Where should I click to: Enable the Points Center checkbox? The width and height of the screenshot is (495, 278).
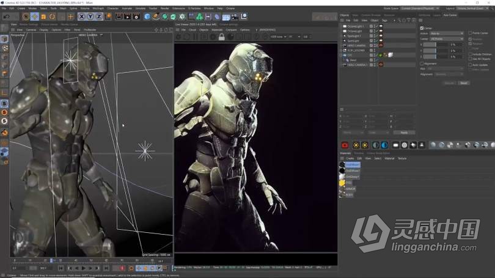(470, 33)
